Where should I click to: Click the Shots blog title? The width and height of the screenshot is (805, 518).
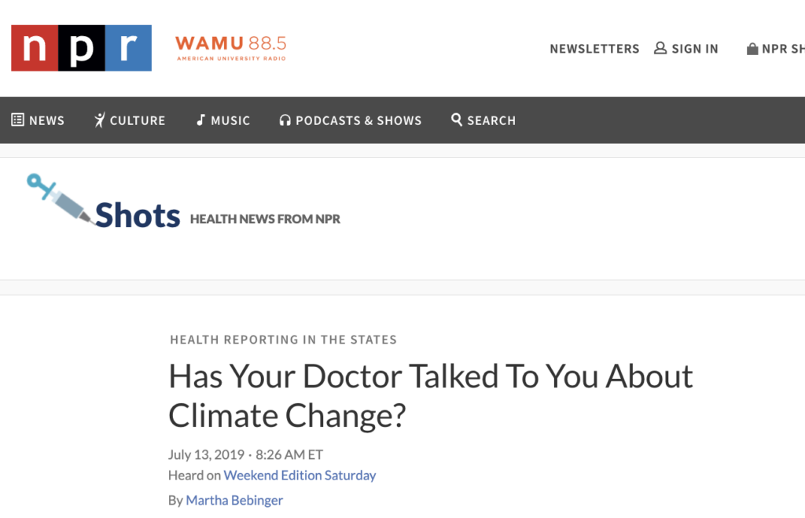tap(138, 215)
